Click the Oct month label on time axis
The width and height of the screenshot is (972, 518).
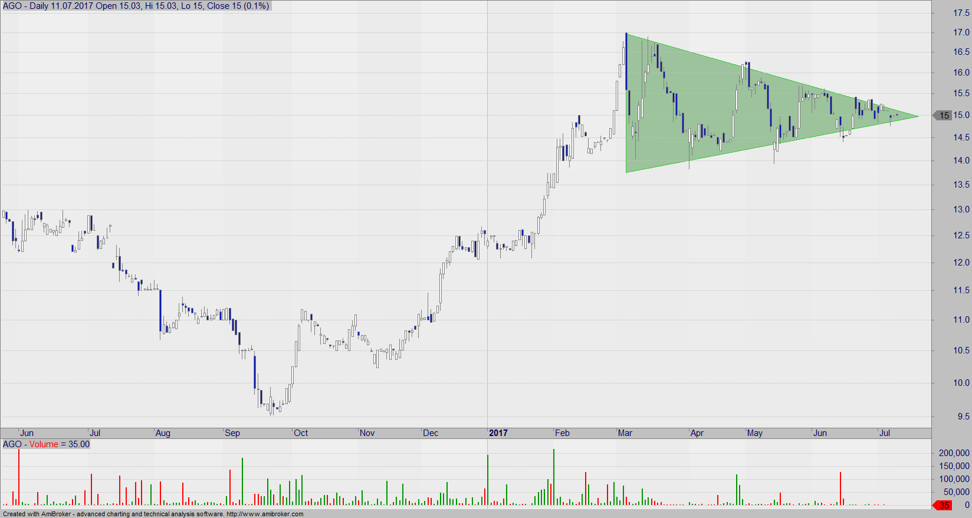click(301, 433)
